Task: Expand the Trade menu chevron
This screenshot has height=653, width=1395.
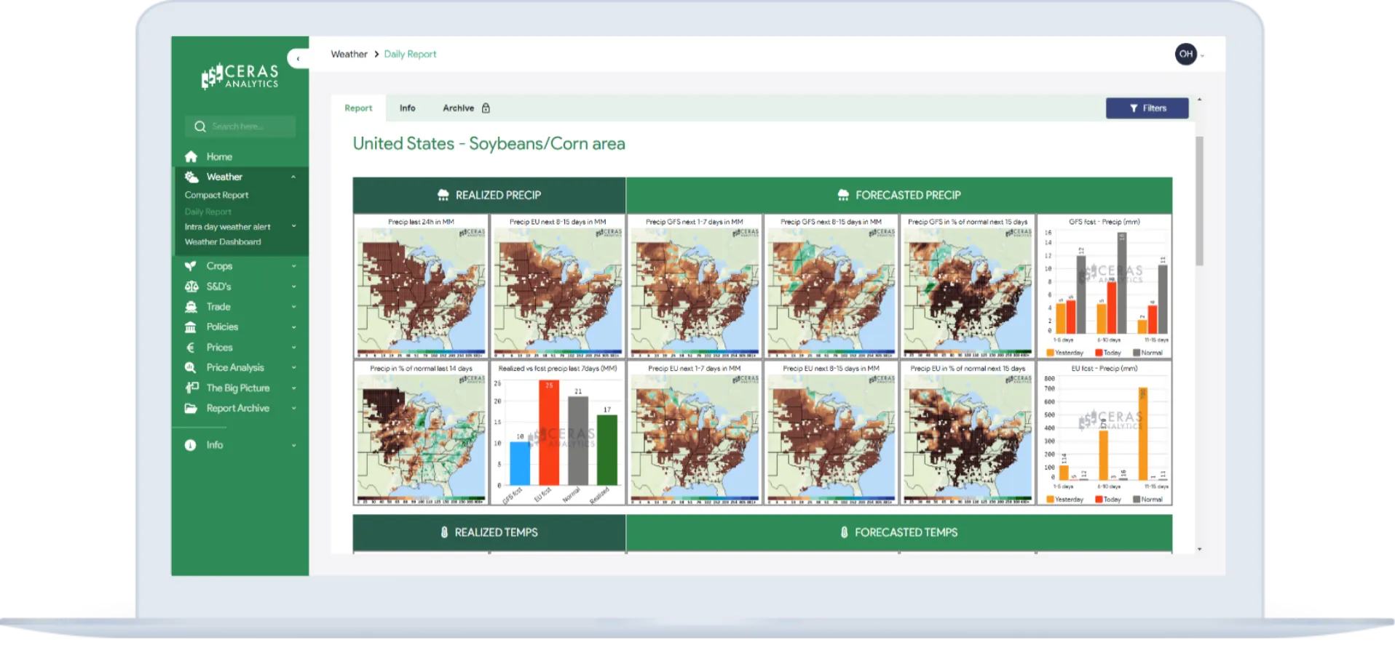Action: (293, 307)
